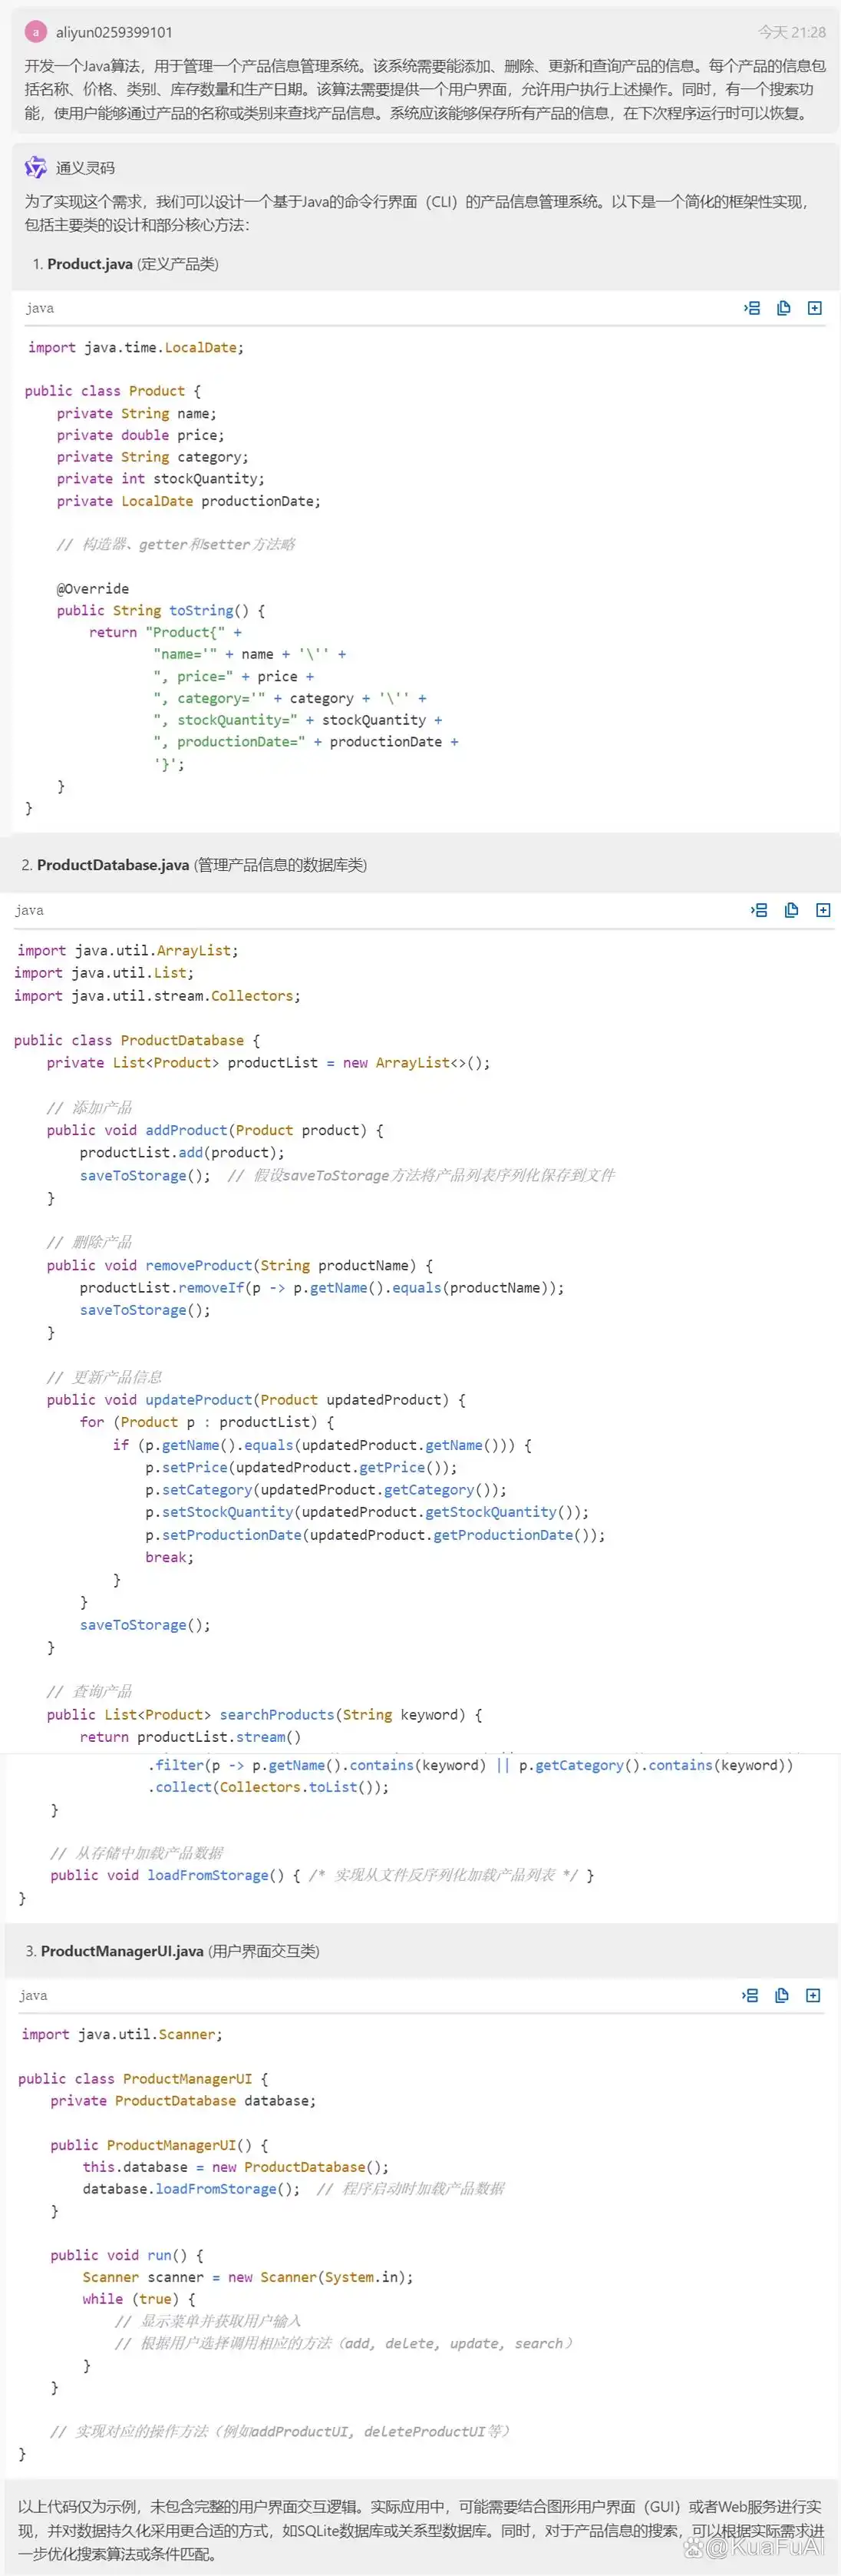
Task: Insert ProductDatabase.java code into editor
Action: click(x=759, y=910)
